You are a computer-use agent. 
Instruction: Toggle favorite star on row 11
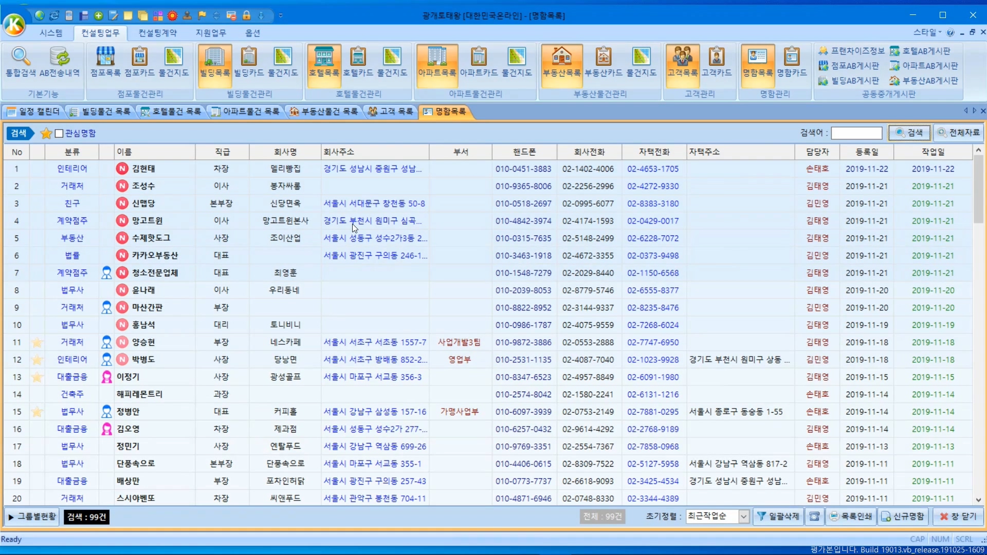click(x=37, y=343)
